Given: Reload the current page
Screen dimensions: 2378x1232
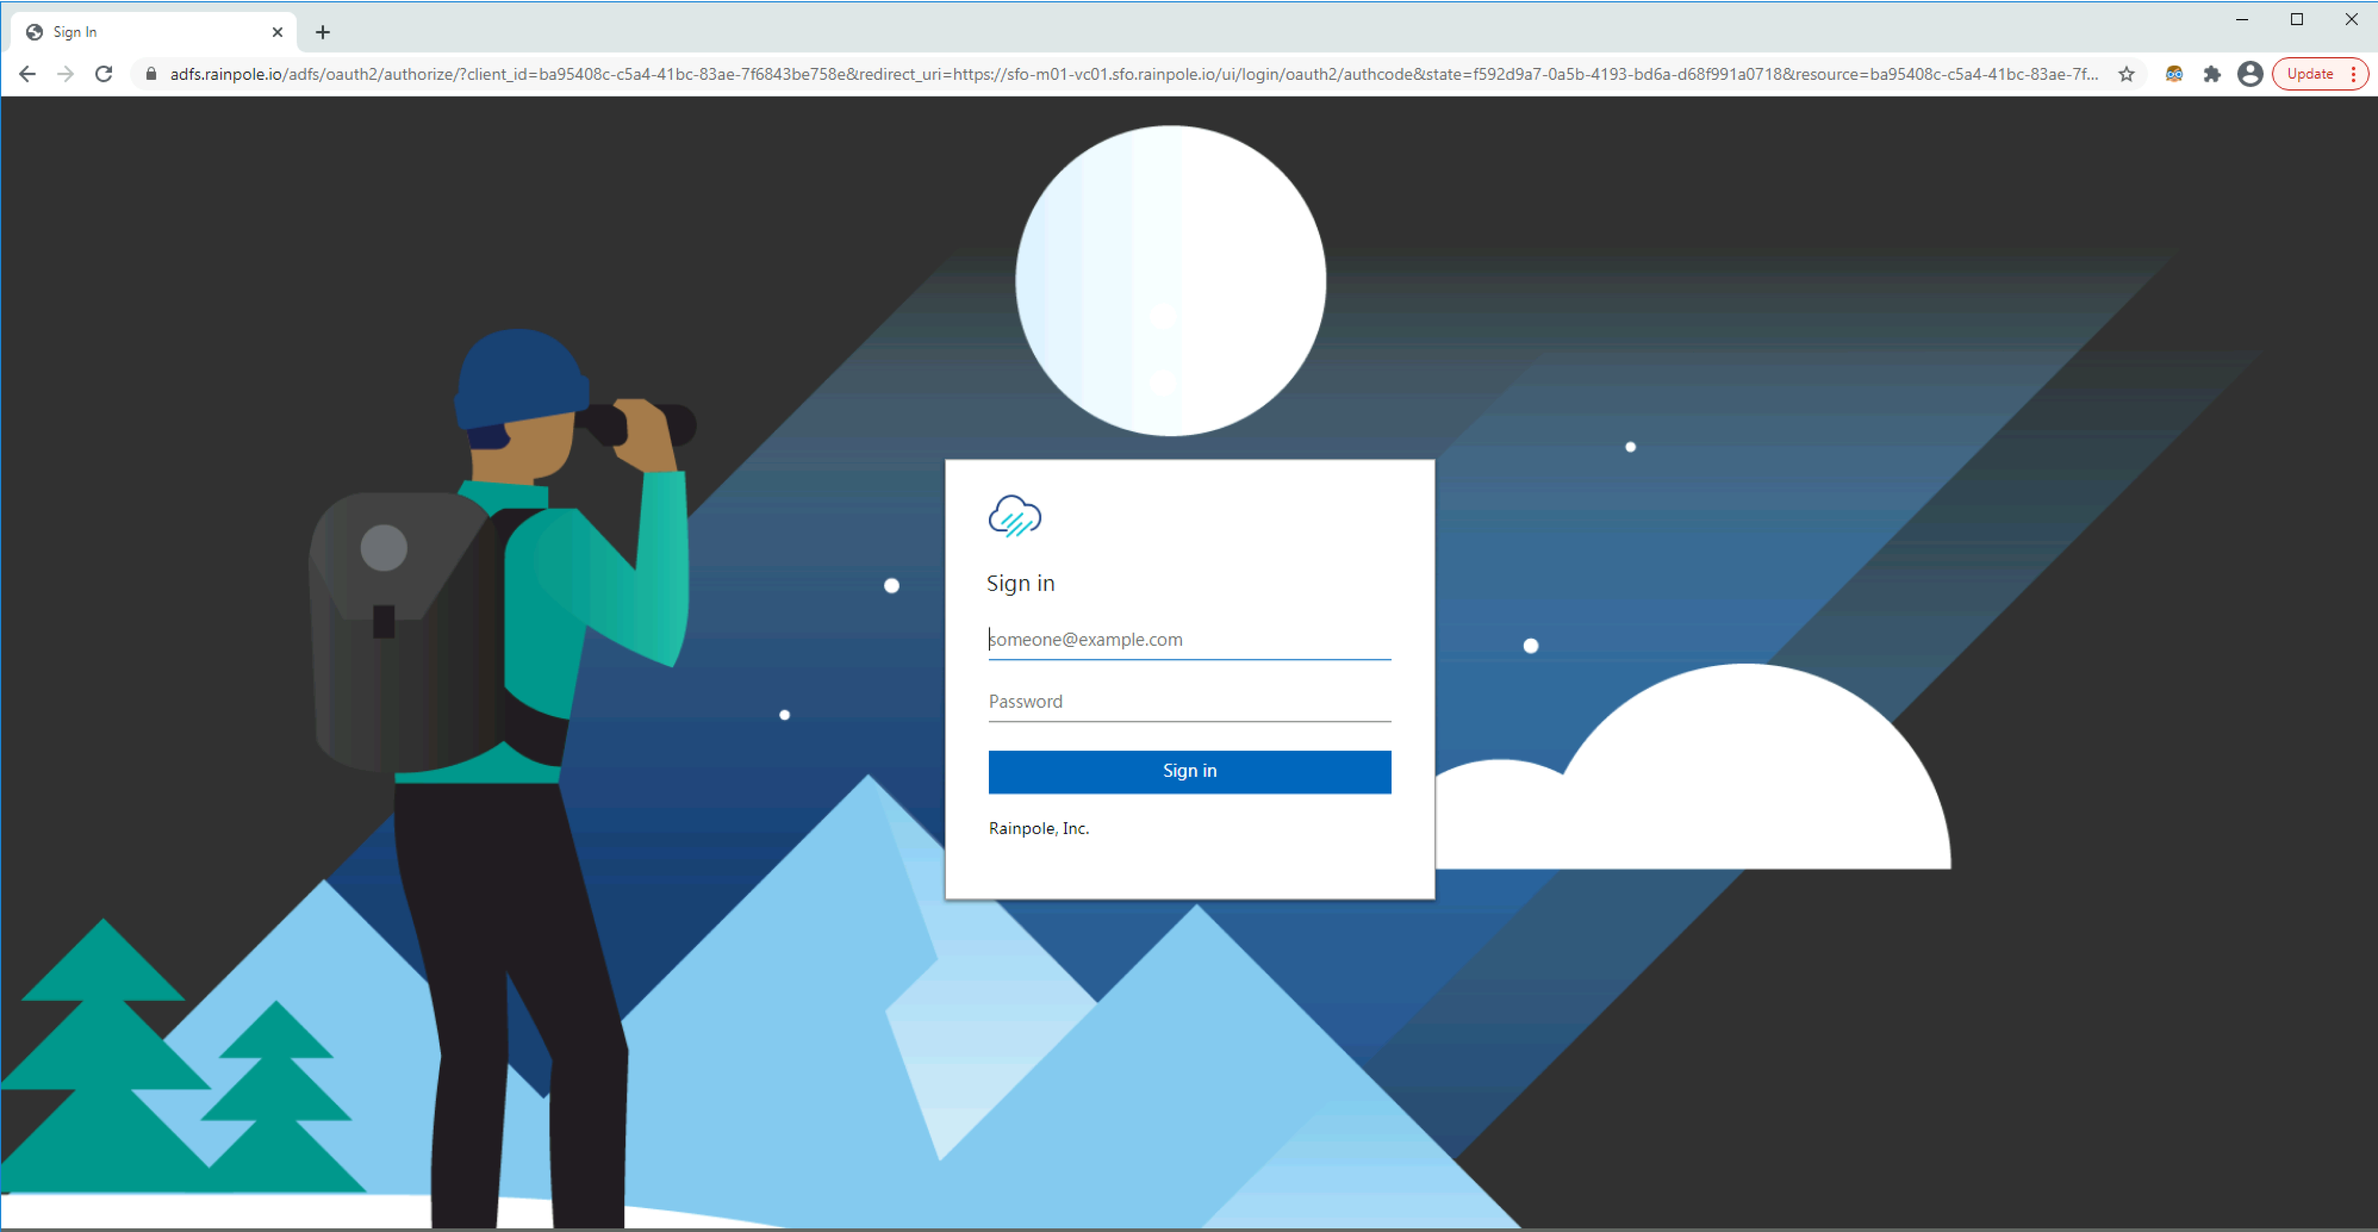Looking at the screenshot, I should [x=104, y=74].
